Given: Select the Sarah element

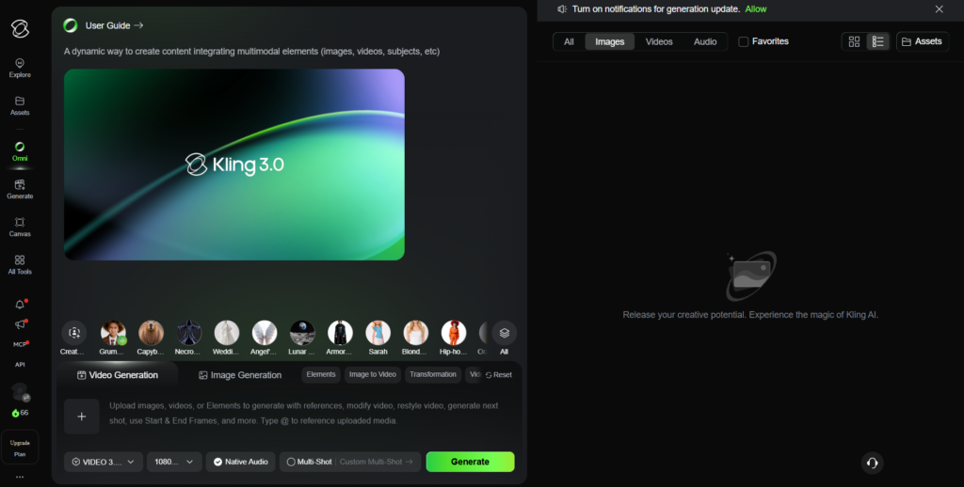Looking at the screenshot, I should [x=378, y=333].
